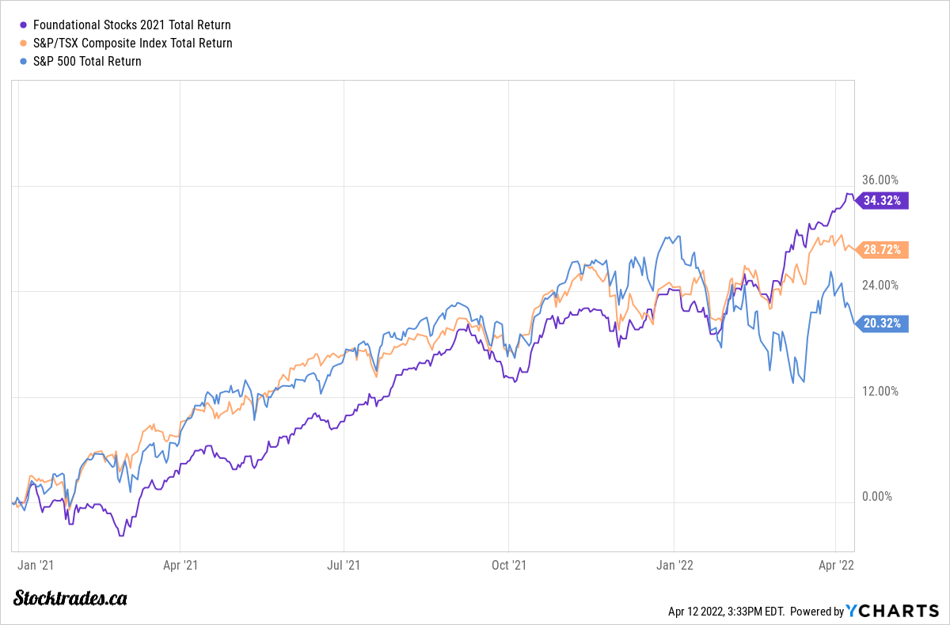Image resolution: width=950 pixels, height=625 pixels.
Task: Select the S&P 500 Total Return legend label
Action: [x=87, y=61]
